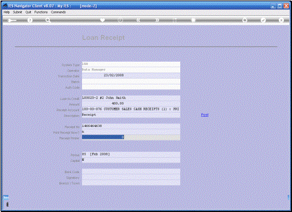Click the clipboard-style toolbar icon

click(x=193, y=20)
